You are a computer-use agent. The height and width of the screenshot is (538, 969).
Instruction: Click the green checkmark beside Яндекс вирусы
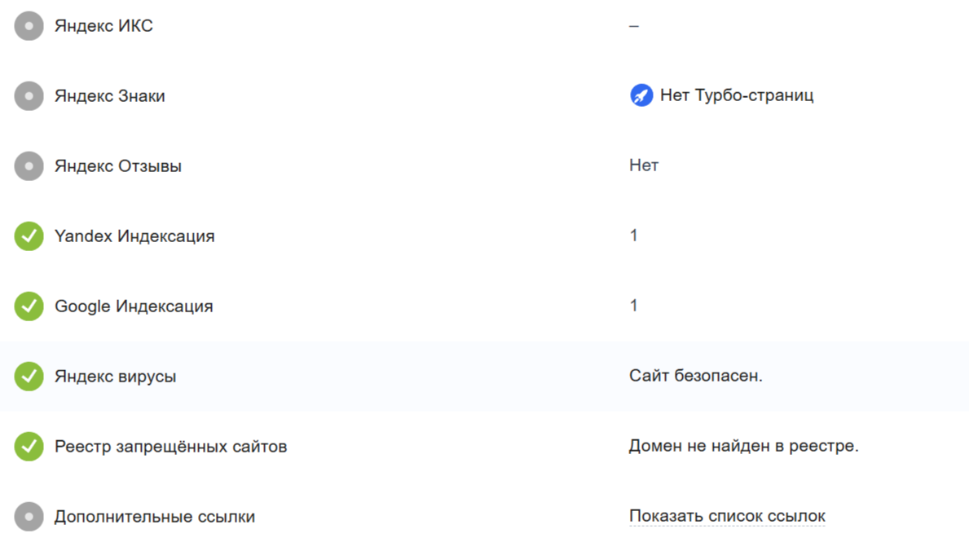pos(29,377)
